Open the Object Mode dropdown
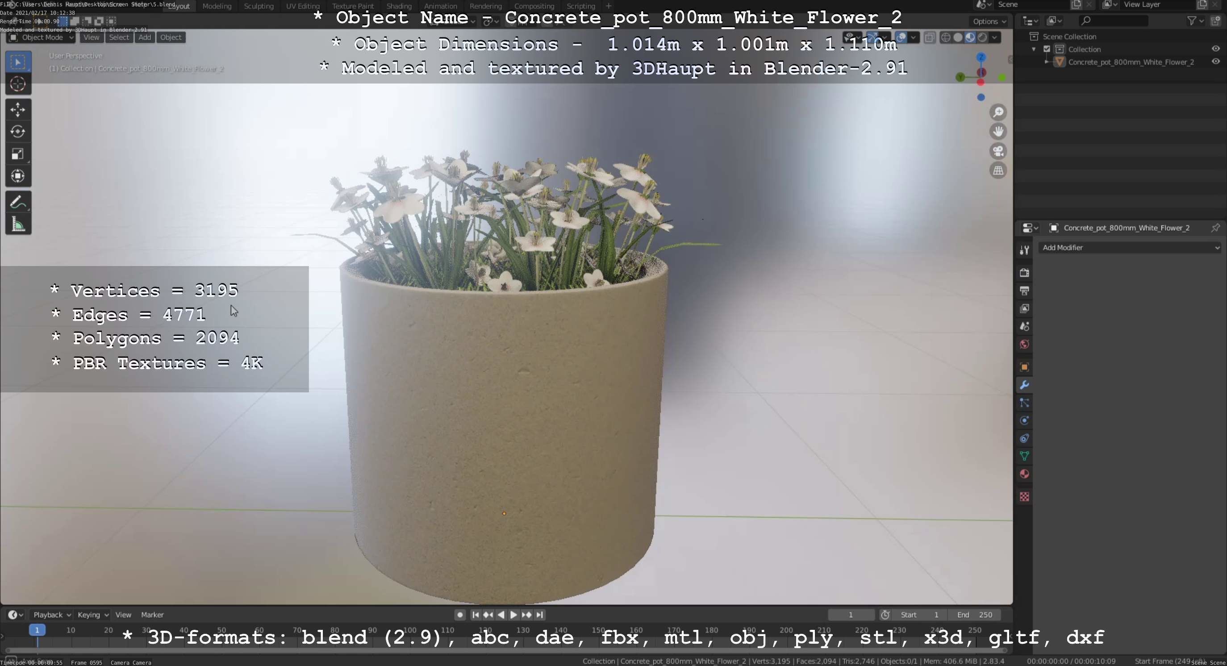This screenshot has height=666, width=1227. pos(41,37)
